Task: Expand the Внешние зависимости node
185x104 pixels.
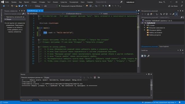Action: pyautogui.click(x=145, y=28)
